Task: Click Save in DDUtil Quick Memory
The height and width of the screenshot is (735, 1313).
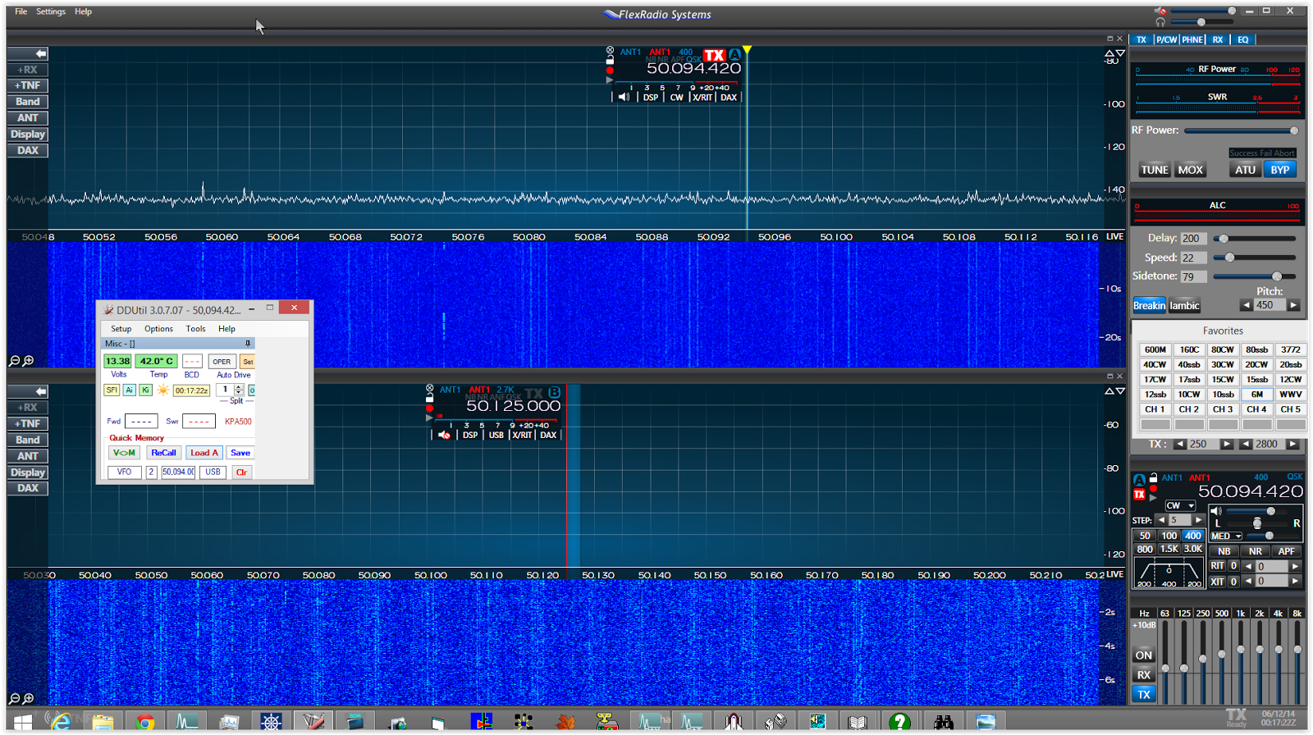Action: tap(240, 453)
